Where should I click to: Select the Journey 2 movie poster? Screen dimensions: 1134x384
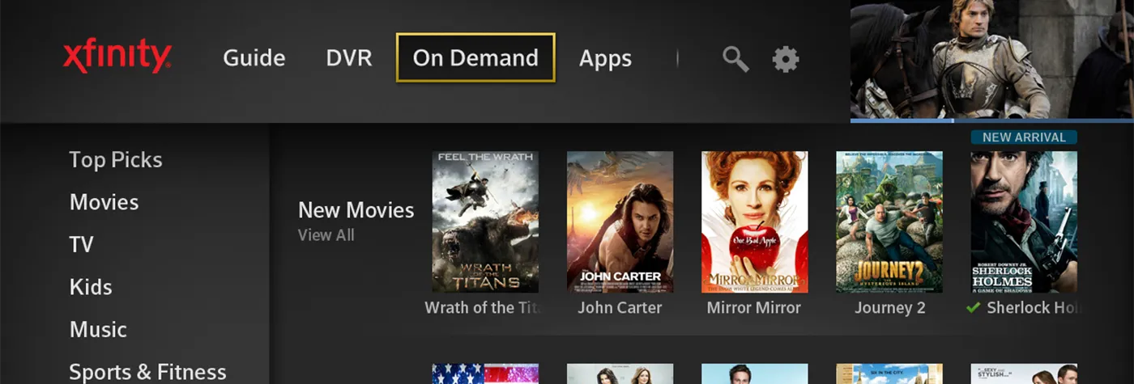tap(889, 222)
